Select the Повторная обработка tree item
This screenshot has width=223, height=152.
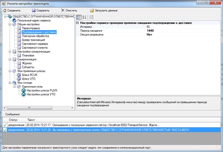pos(35,36)
